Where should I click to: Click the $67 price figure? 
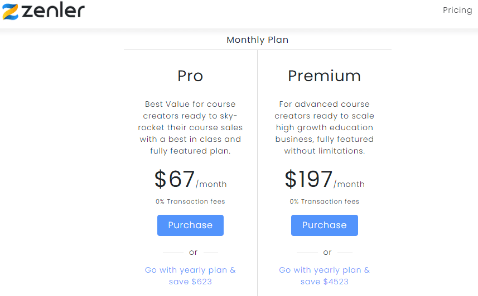pyautogui.click(x=175, y=179)
